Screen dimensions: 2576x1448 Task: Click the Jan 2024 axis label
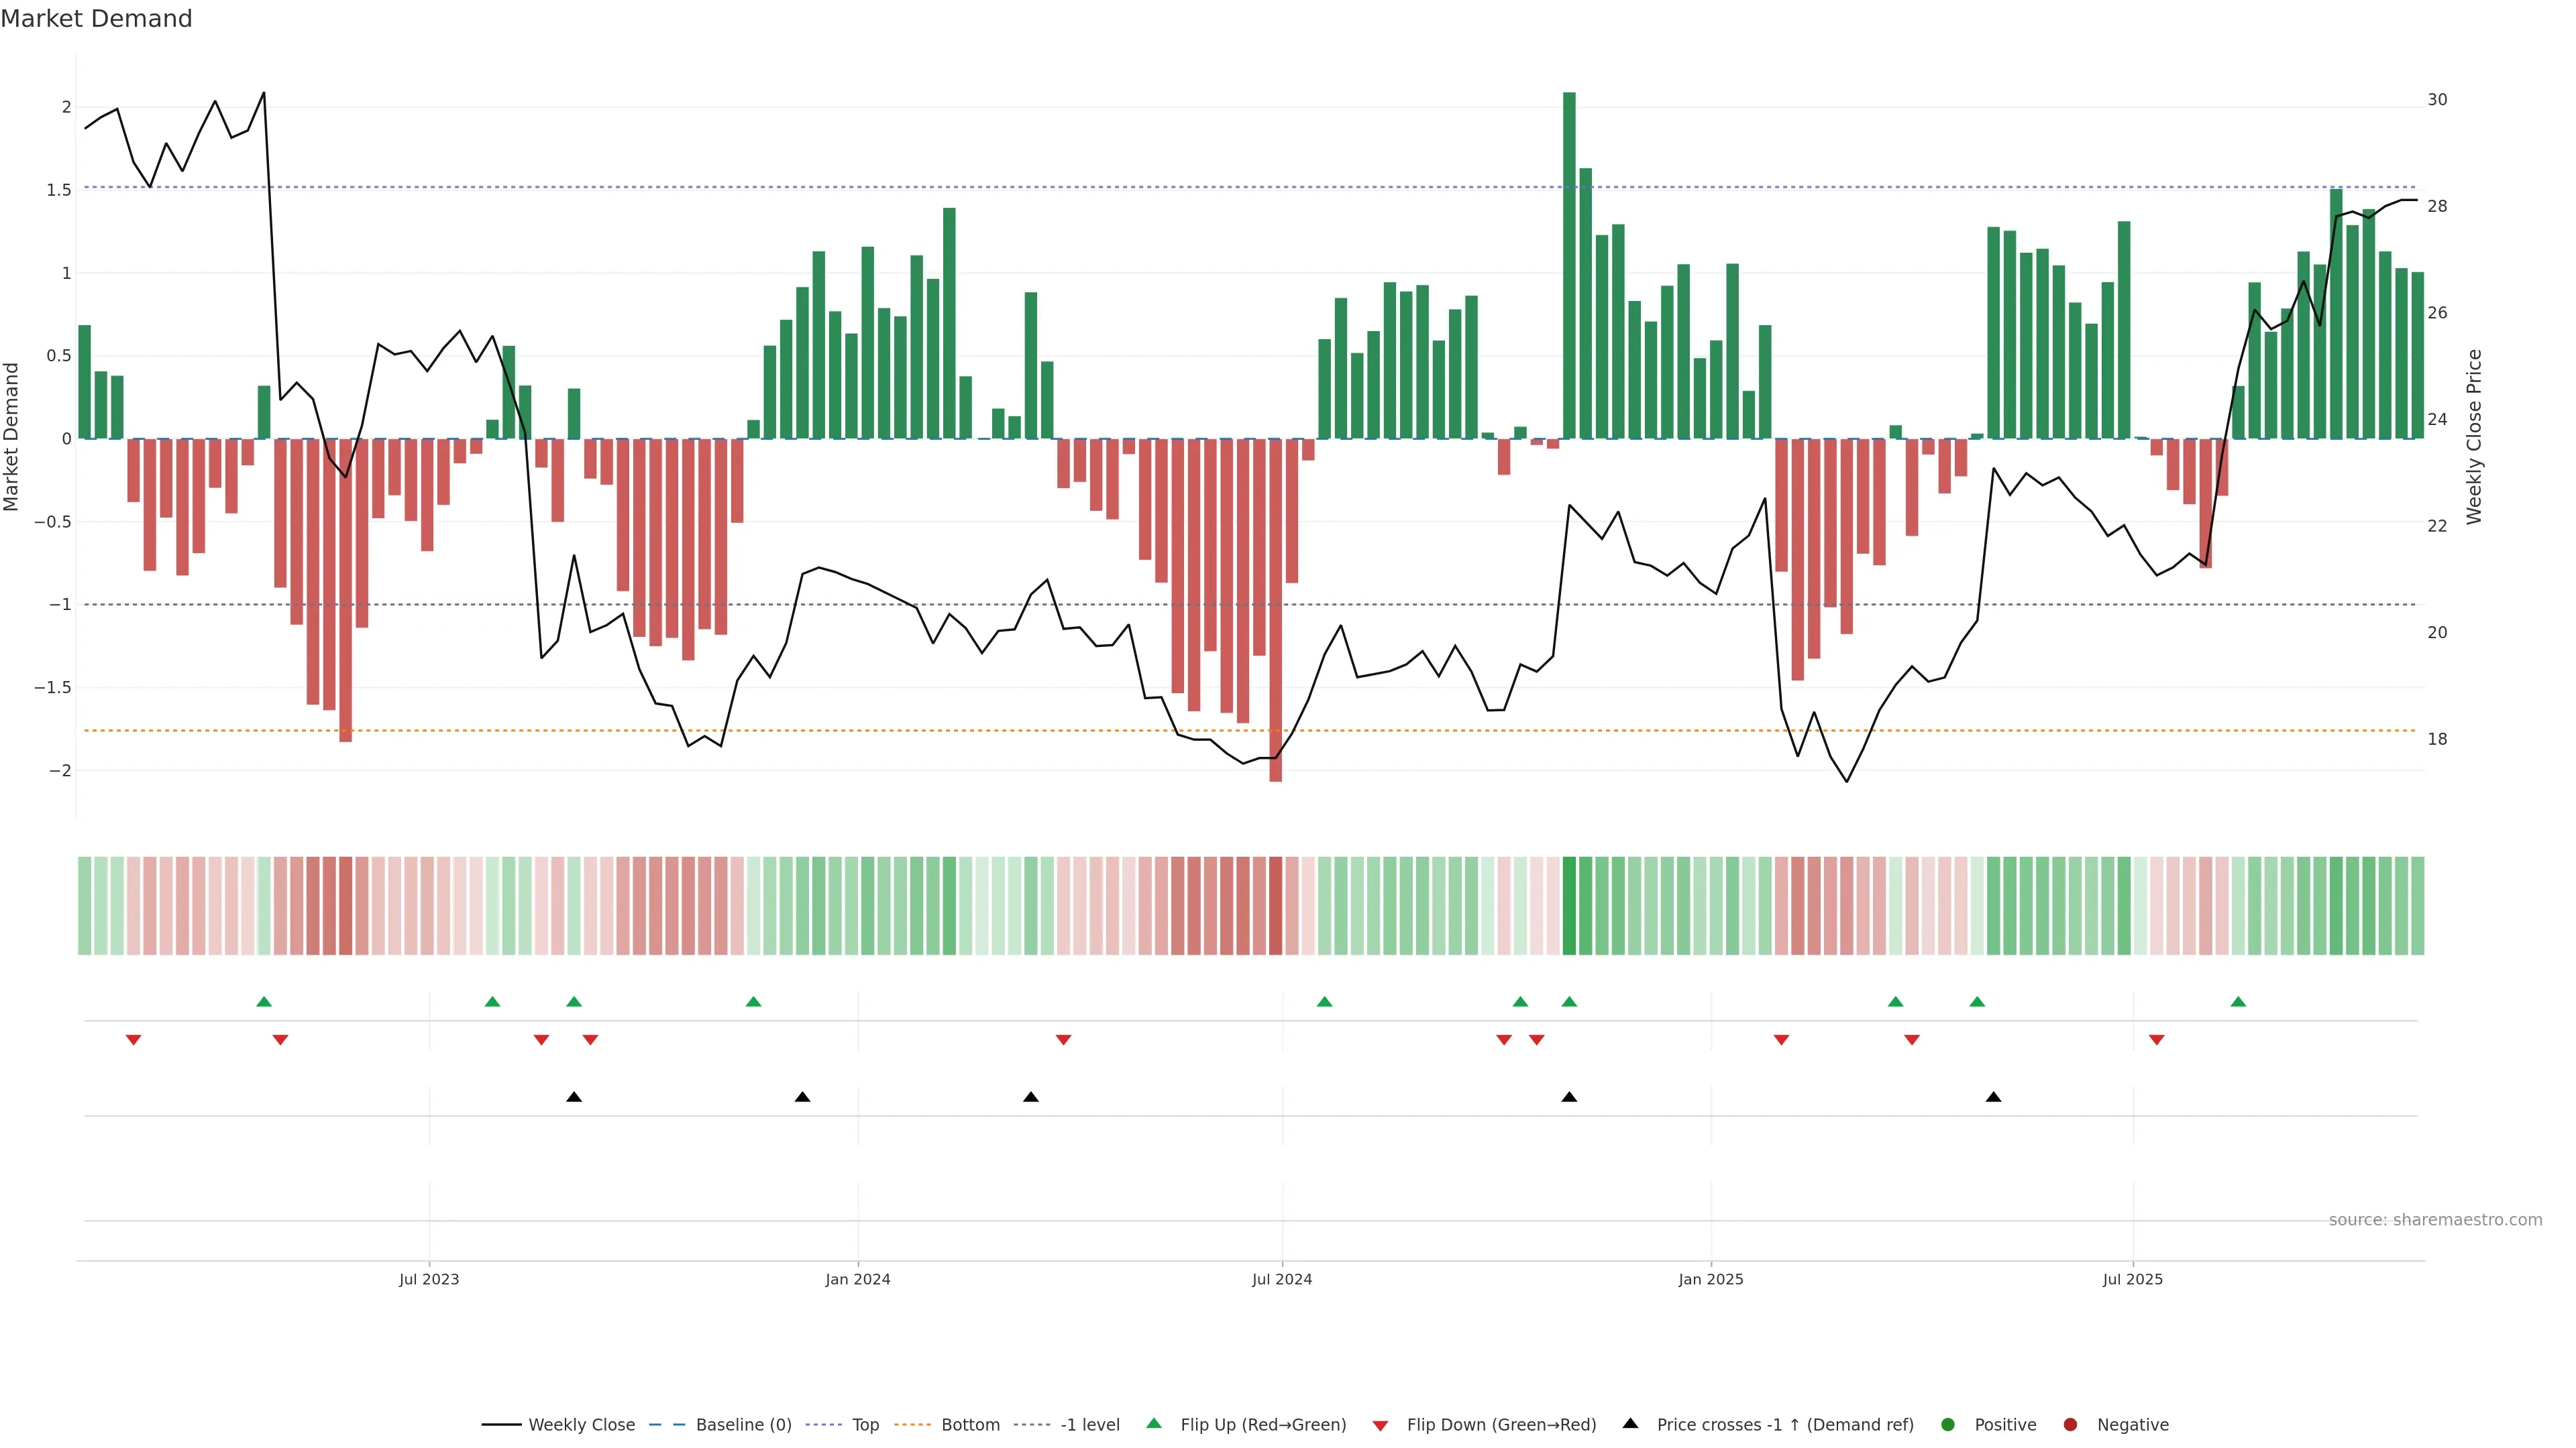(857, 1279)
